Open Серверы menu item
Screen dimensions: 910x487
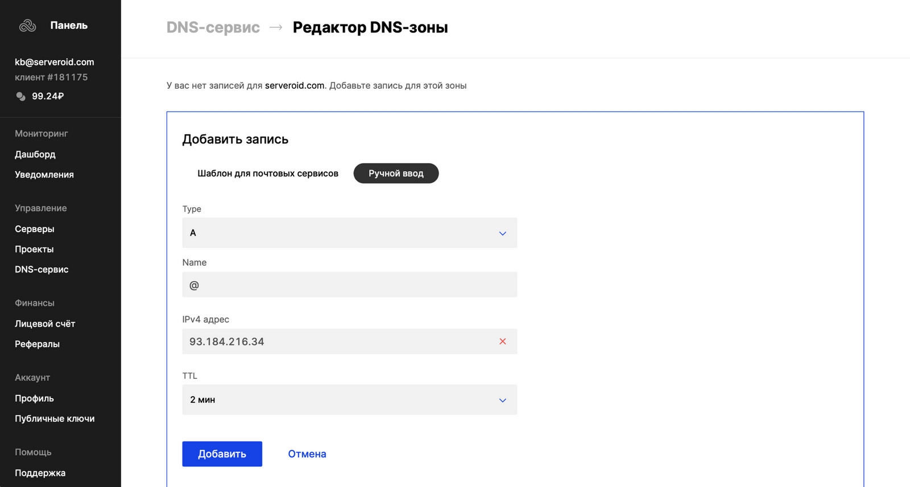[x=35, y=229]
